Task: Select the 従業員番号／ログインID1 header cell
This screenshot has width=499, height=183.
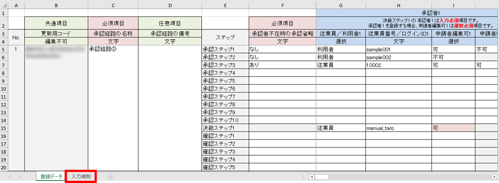Action: click(x=399, y=34)
